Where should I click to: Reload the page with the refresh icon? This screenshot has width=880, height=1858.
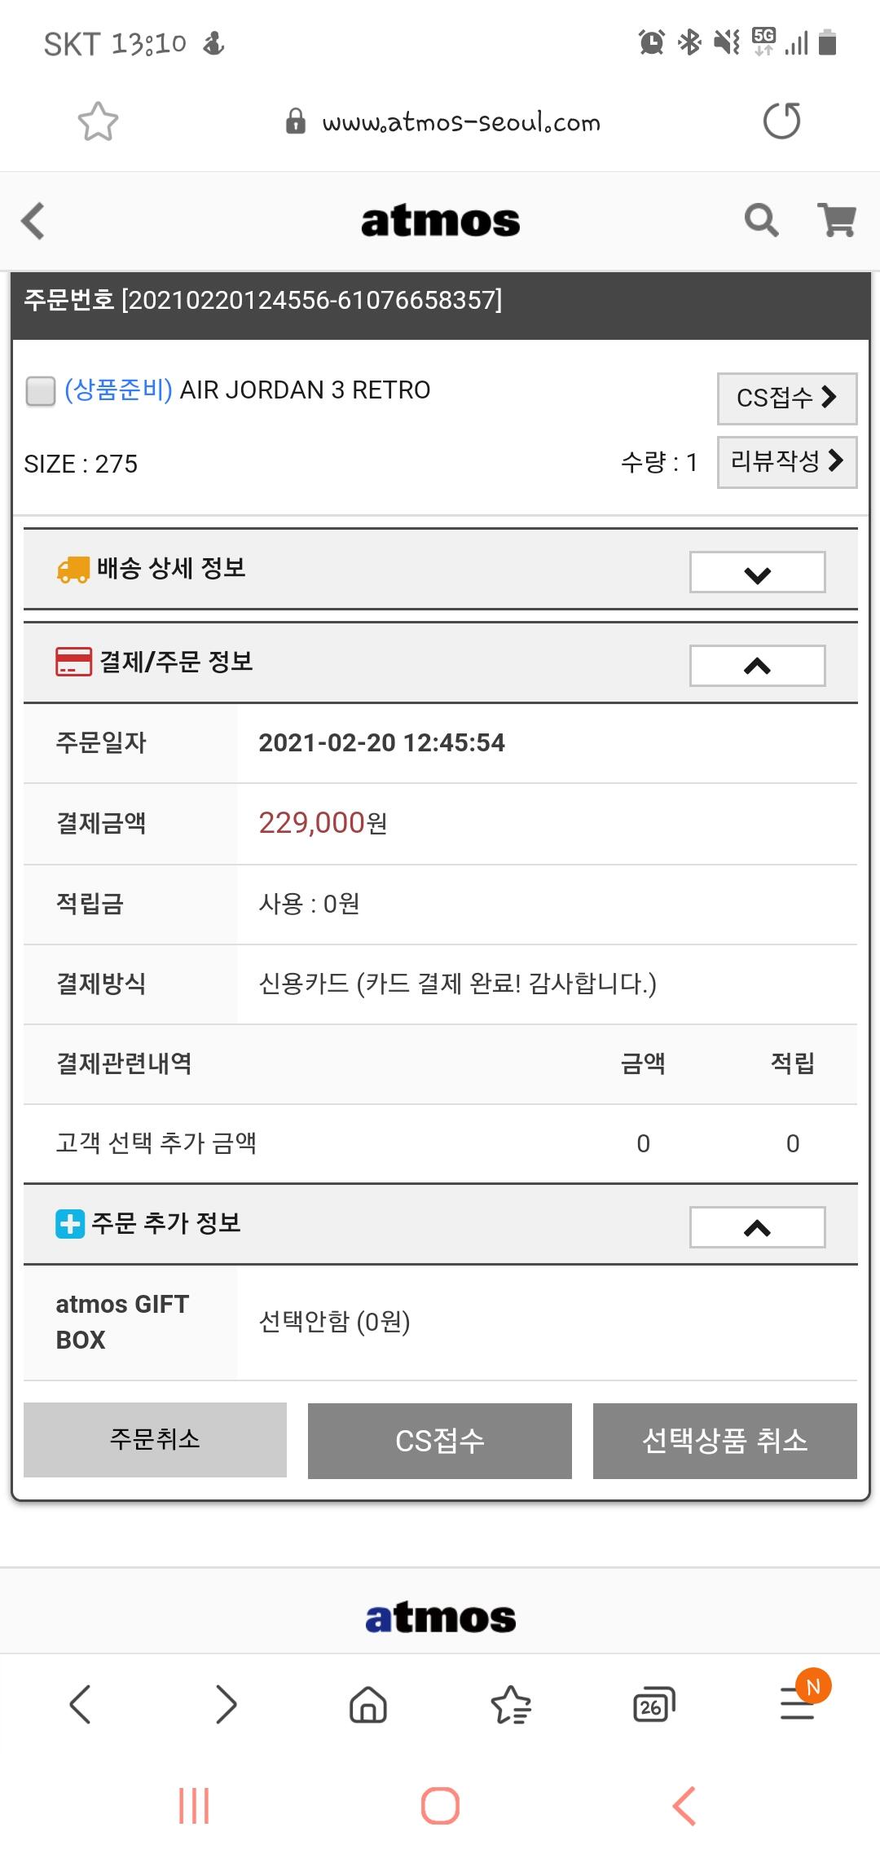[x=781, y=121]
